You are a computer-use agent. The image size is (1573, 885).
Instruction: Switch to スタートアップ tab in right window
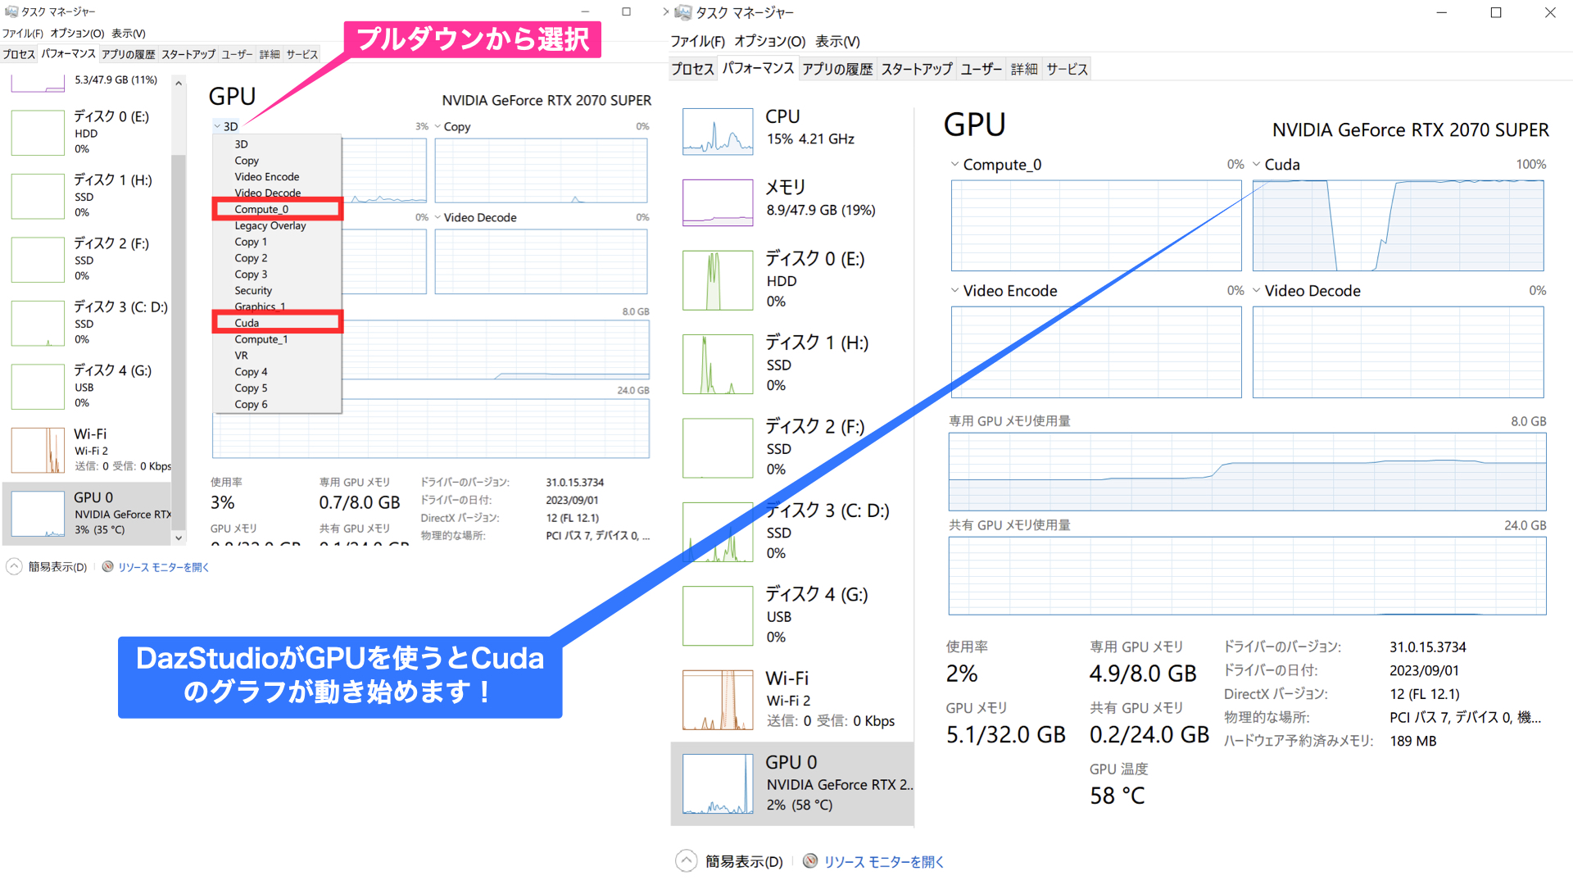tap(916, 69)
